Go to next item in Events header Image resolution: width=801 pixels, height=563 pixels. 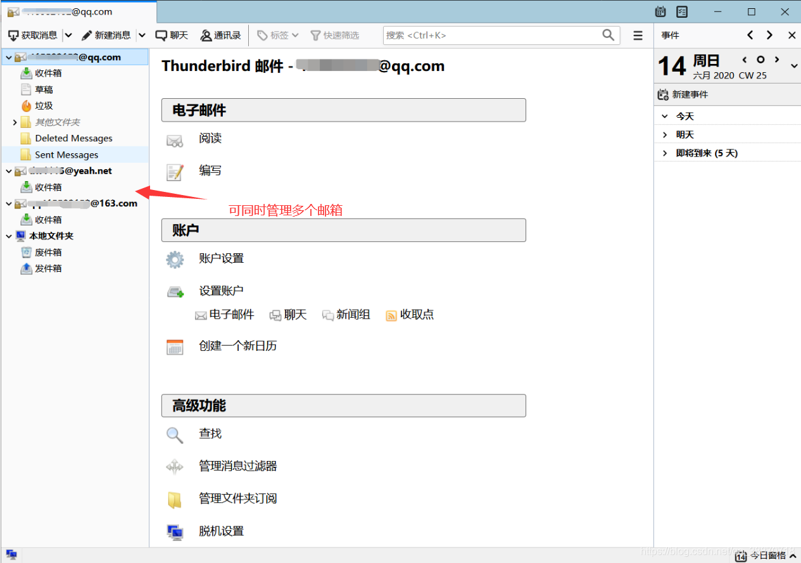[x=769, y=35]
